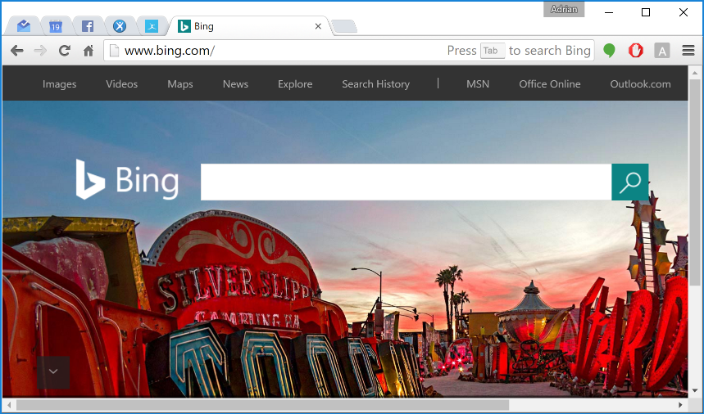Open the blue circle person icon tab
This screenshot has height=414, width=704.
[x=120, y=26]
